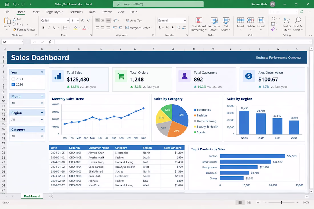Click the Format Painter brush icon
The height and width of the screenshot is (209, 314).
pos(15,29)
